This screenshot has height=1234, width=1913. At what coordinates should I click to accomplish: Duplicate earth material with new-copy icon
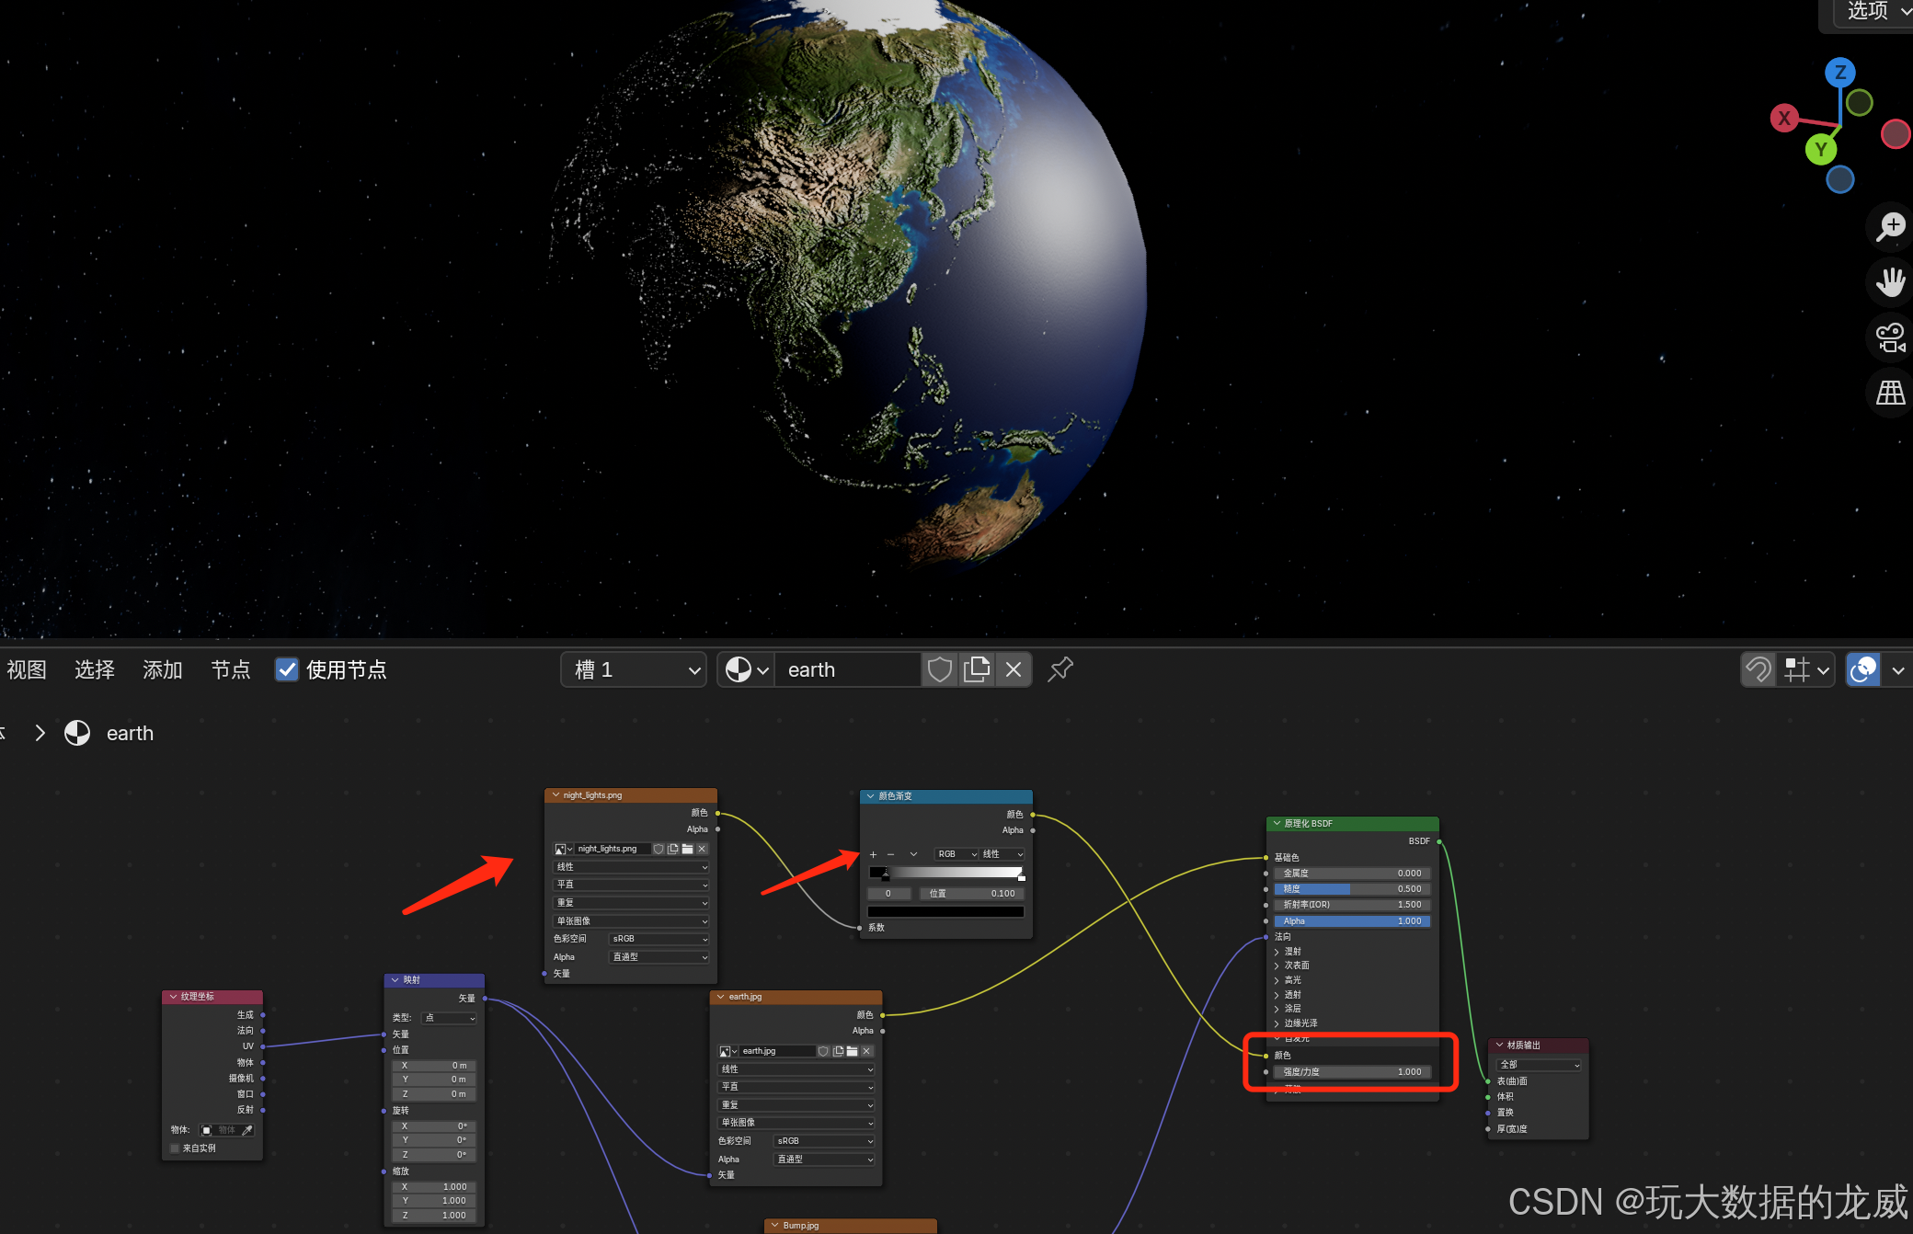977,669
